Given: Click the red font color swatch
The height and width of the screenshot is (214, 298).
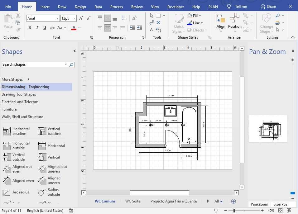Looking at the screenshot, I should pos(74,28).
